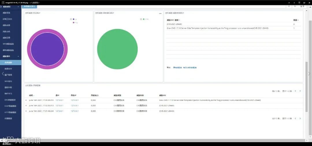Toggle the tcp series in the protocol chart legend
Image resolution: width=312 pixels, height=146 pixels.
(75, 19)
